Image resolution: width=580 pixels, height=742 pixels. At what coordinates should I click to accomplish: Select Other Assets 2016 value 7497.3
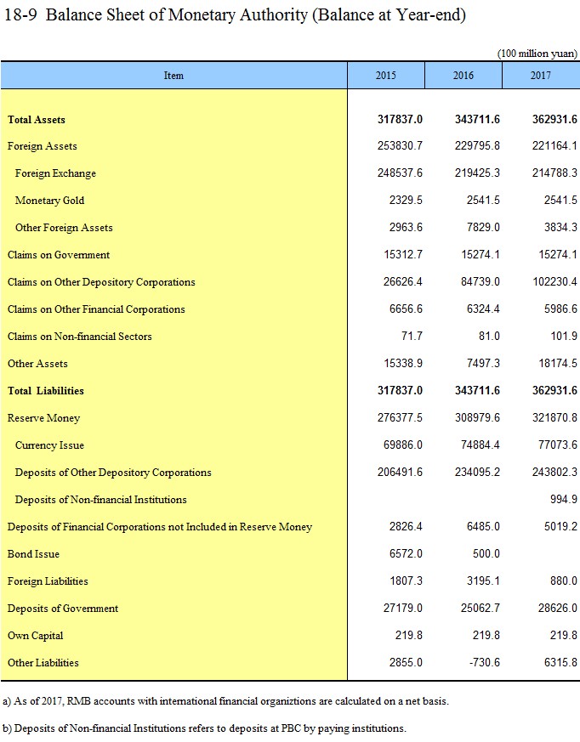(483, 364)
